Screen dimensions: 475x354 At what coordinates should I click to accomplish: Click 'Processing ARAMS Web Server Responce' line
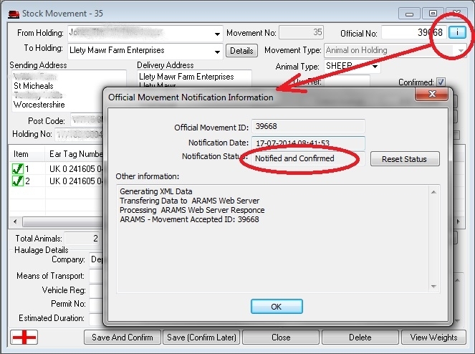coord(192,210)
